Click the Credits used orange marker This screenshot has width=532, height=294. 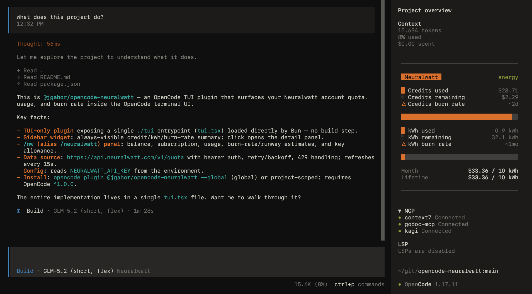(403, 90)
